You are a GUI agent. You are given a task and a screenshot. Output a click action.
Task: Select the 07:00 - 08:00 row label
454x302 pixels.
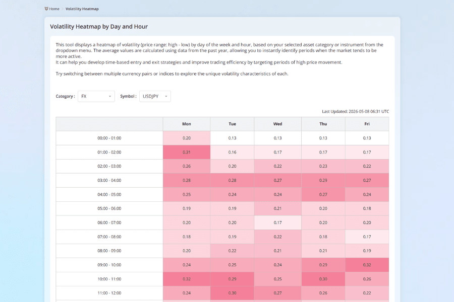coord(109,237)
